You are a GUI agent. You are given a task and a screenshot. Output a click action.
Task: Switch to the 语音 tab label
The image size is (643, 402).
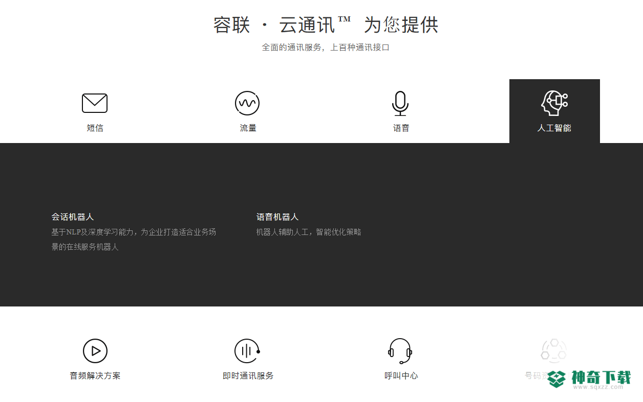click(x=401, y=128)
